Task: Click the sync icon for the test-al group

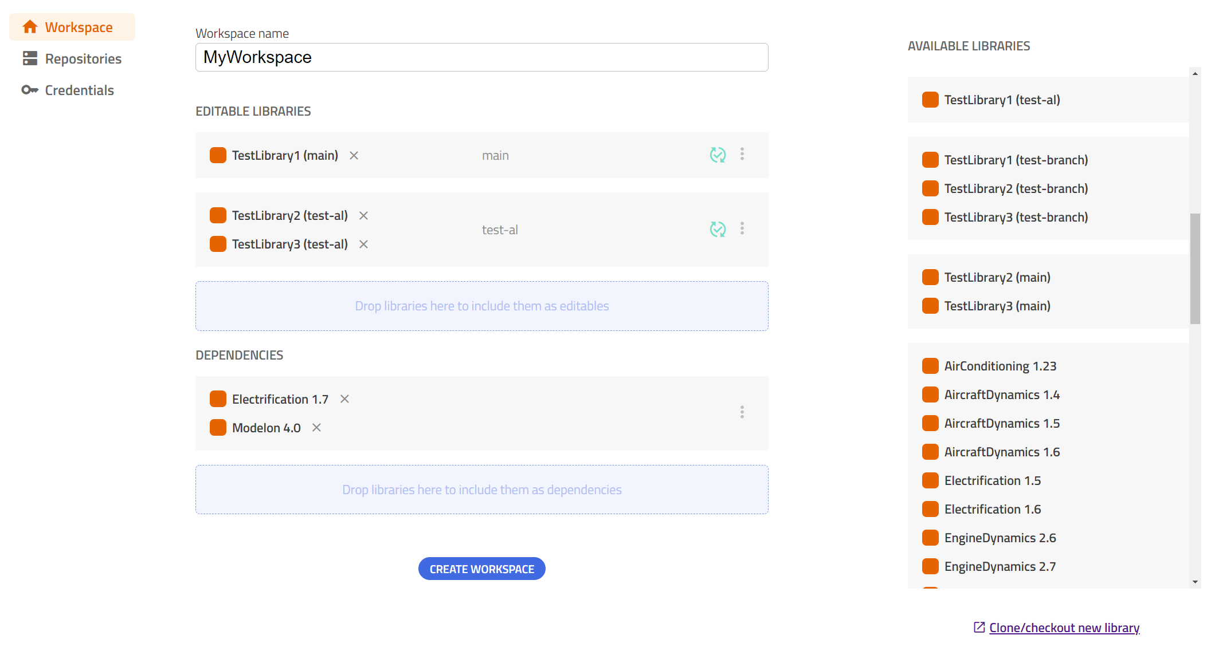Action: [x=718, y=229]
